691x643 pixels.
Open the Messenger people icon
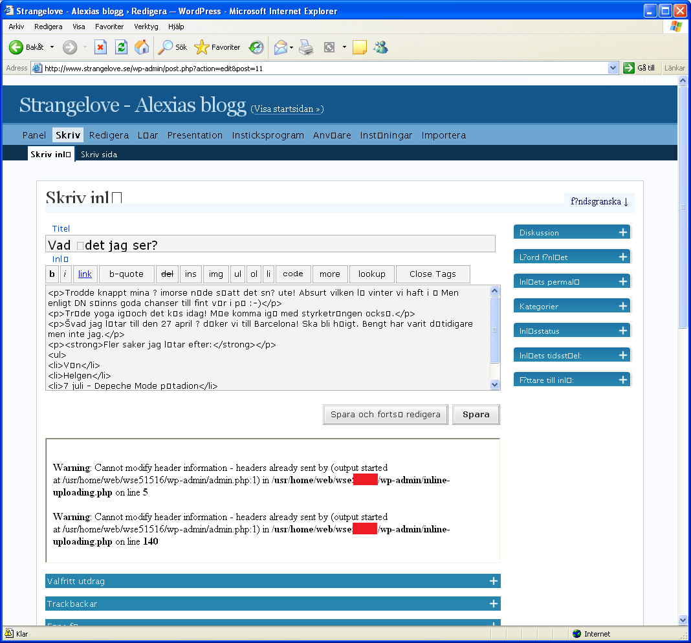[380, 47]
